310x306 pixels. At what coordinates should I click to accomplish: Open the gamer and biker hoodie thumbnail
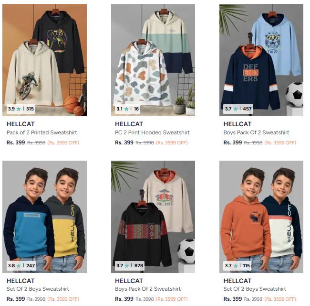44,60
